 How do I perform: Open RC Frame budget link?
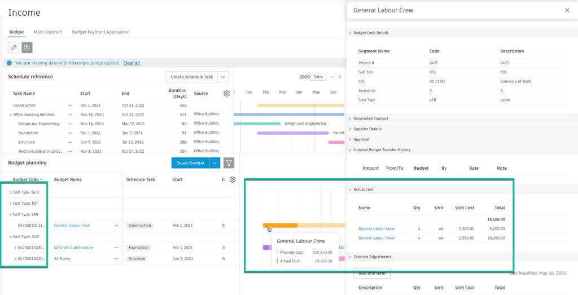point(62,258)
